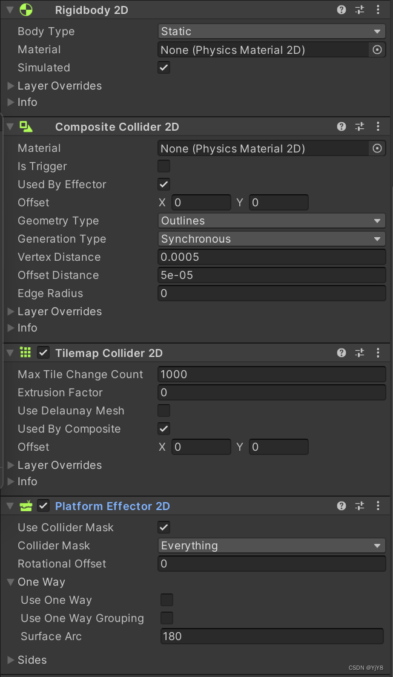The width and height of the screenshot is (393, 677).
Task: Click the Rigidbody 2D component icon
Action: coord(25,10)
